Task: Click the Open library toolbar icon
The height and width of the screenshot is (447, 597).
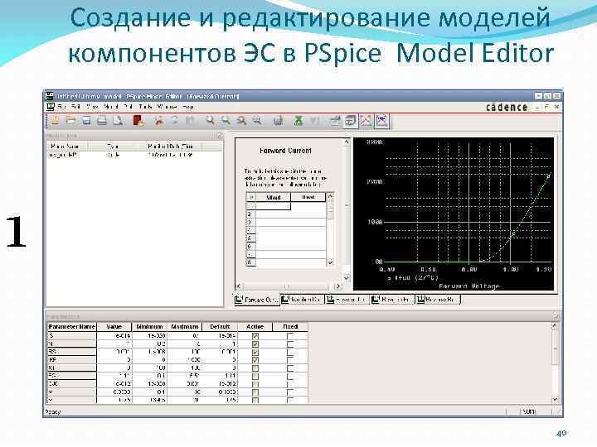Action: 70,121
